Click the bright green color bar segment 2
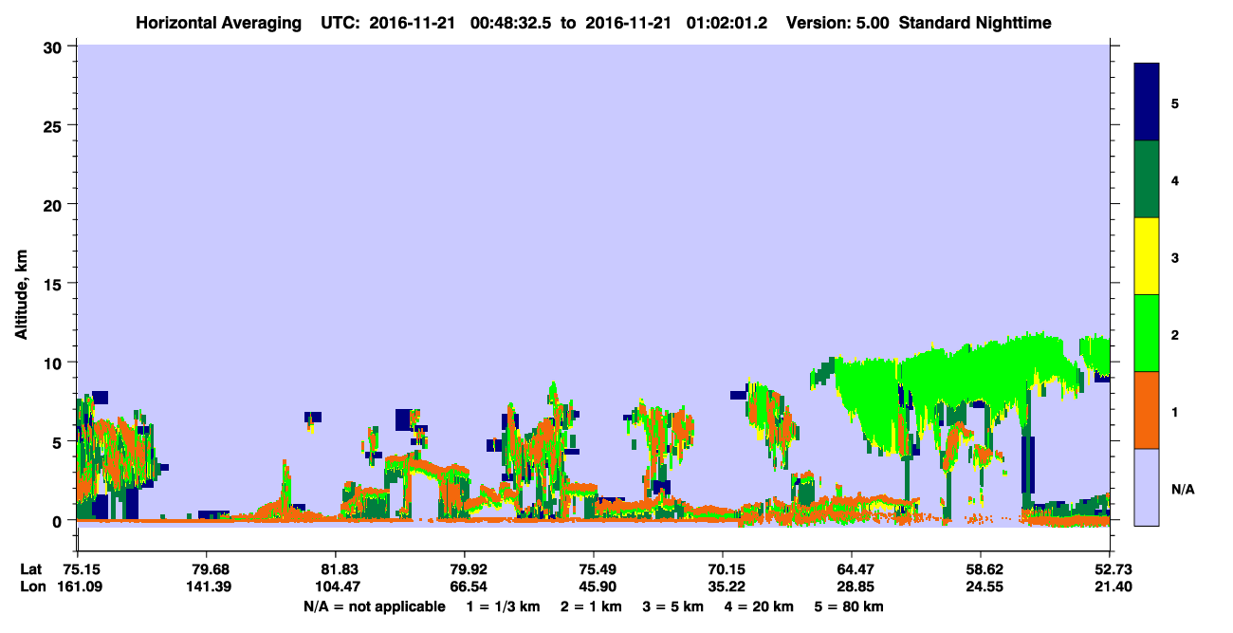The width and height of the screenshot is (1233, 633). point(1147,333)
